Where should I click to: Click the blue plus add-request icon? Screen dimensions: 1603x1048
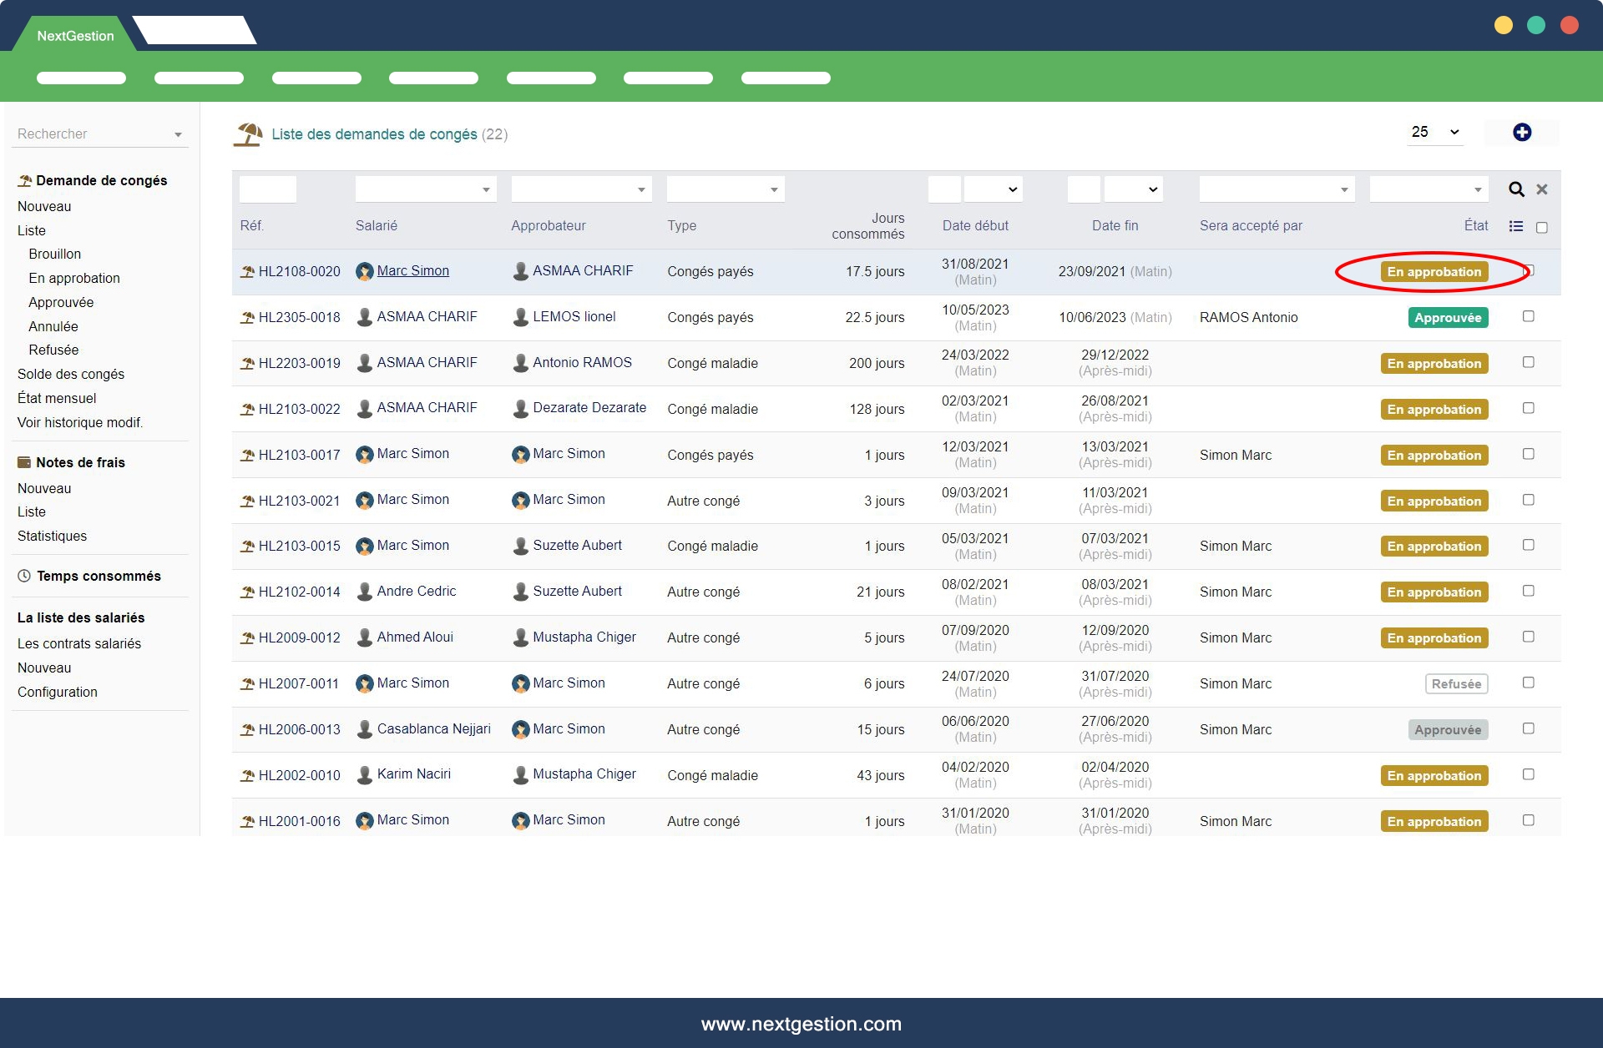(x=1521, y=133)
